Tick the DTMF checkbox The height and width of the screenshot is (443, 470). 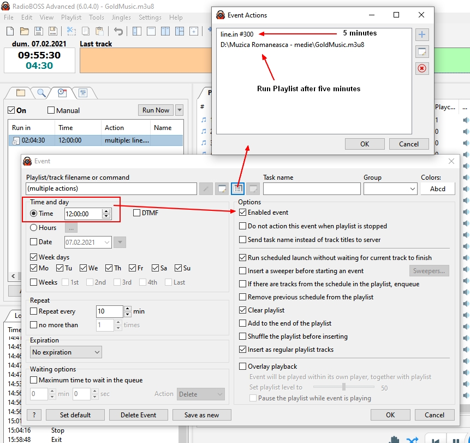tap(136, 213)
